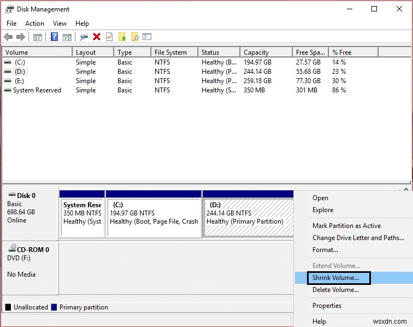Choose Shrink Volume from context menu
The width and height of the screenshot is (413, 327).
[335, 278]
